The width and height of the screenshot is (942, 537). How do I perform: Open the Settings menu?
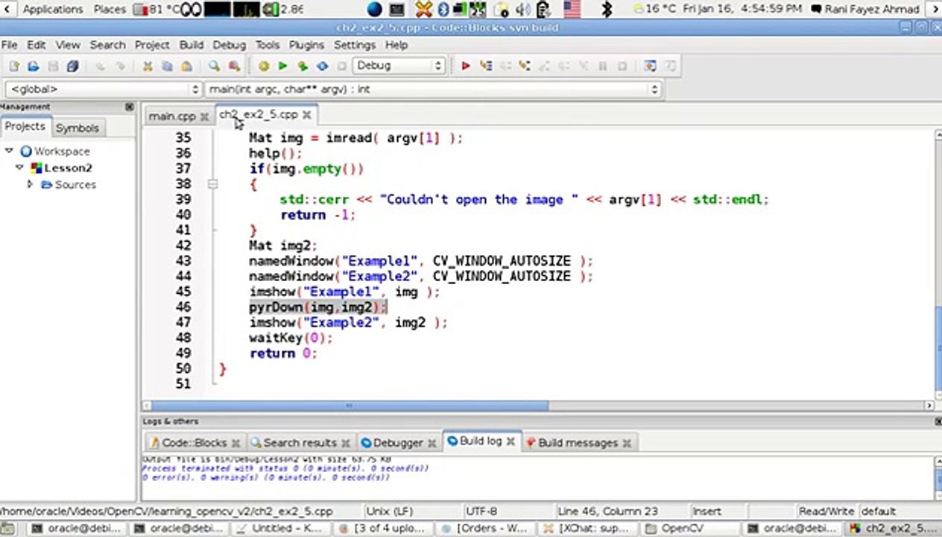355,45
